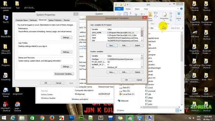215x121 pixels.
Task: Launch the Everything desktop shortcut
Action: coord(6,77)
